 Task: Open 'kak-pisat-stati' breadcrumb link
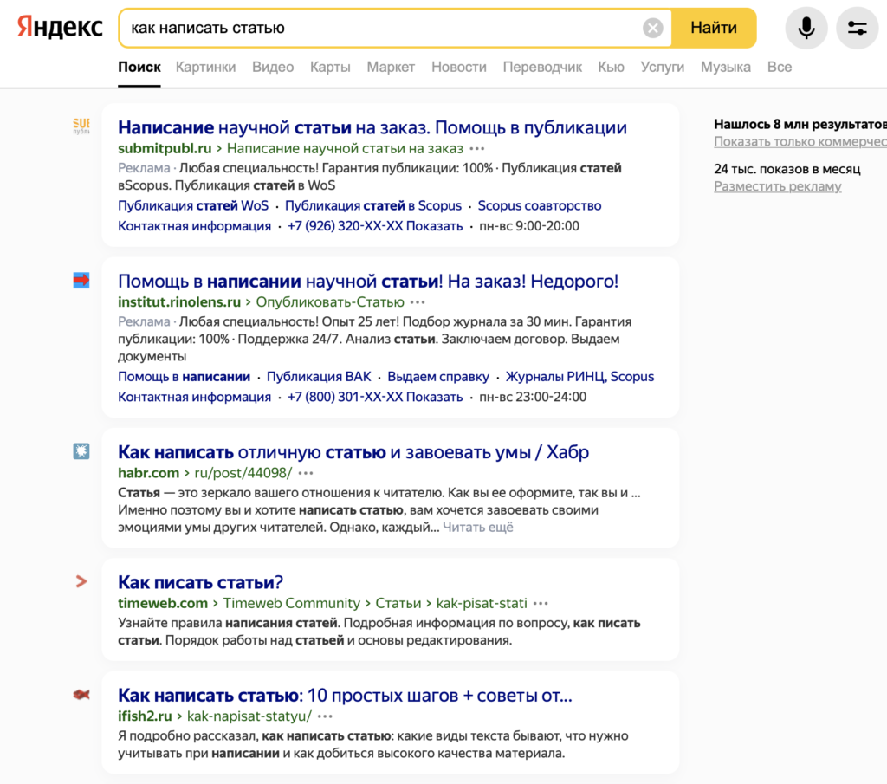pos(482,603)
